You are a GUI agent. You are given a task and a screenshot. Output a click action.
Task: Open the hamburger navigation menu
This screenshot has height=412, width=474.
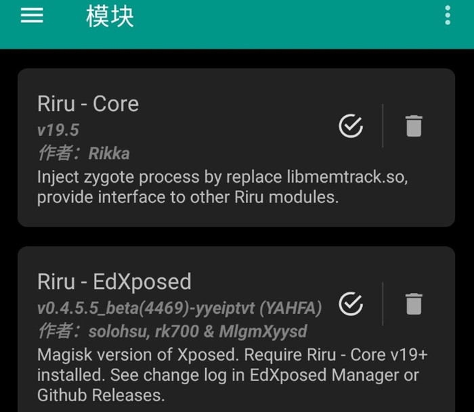[x=32, y=15]
